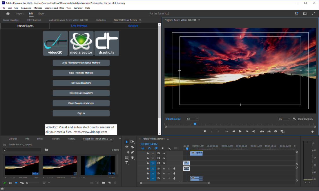Viewport: 319px width, 191px height.
Task: Select the Track Select Forward tool
Action: coord(132,142)
